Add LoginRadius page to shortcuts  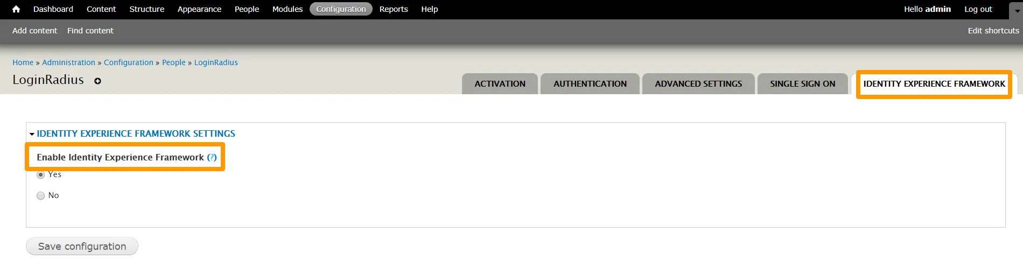97,81
